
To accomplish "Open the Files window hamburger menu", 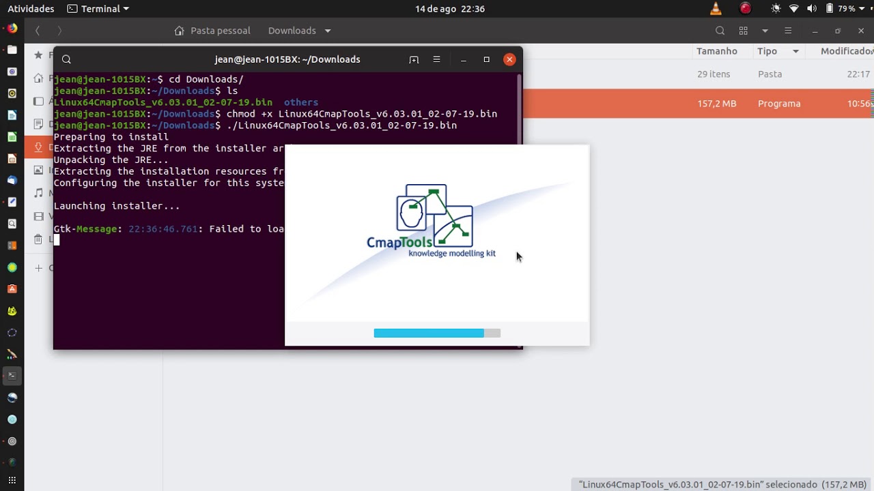I will 788,31.
